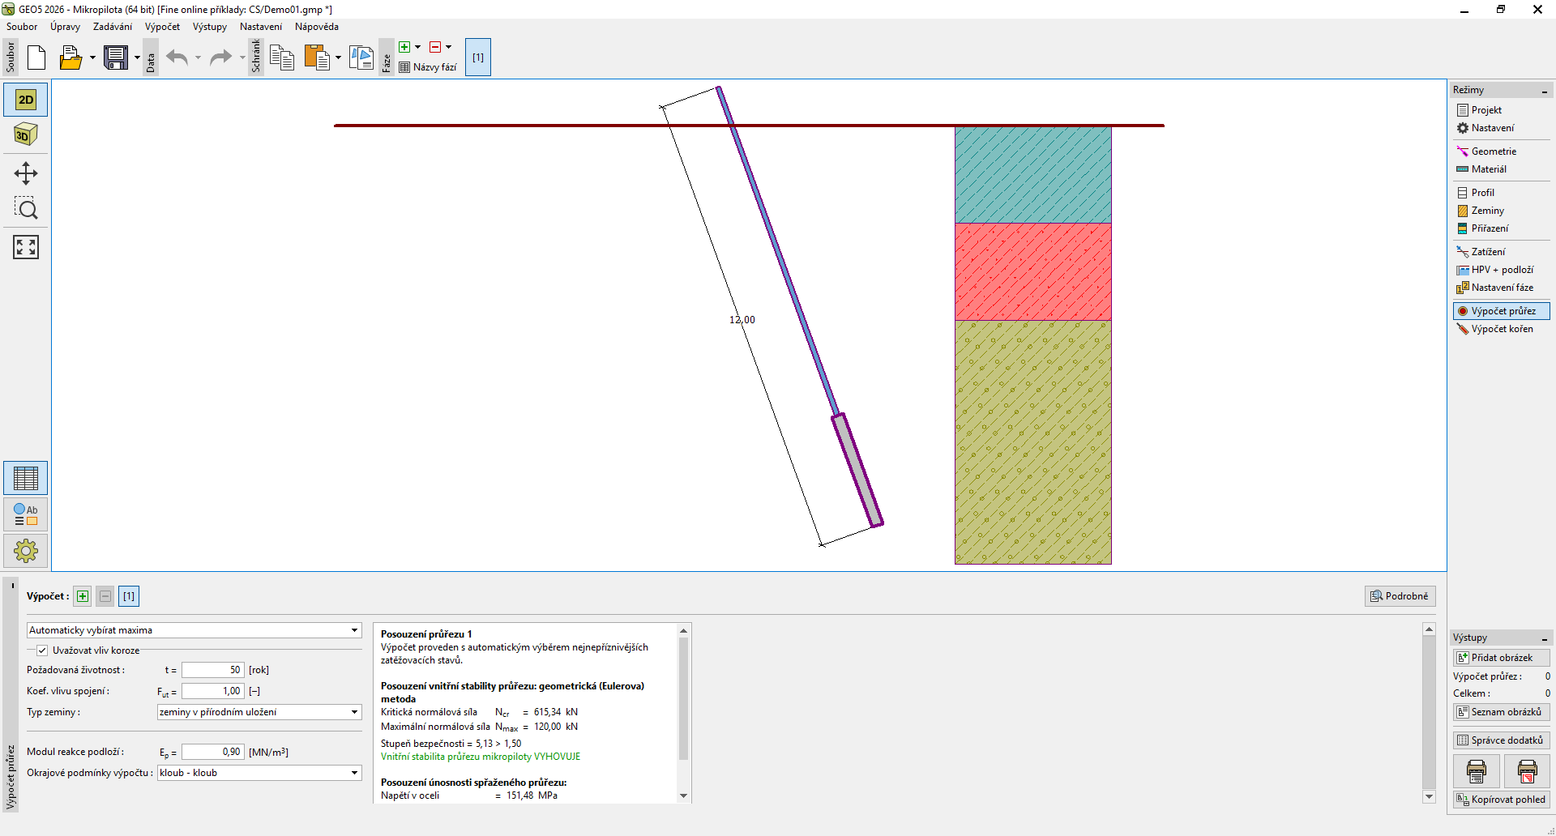Add a new calculation with plus icon
Screen dimensions: 1556x836
point(83,596)
